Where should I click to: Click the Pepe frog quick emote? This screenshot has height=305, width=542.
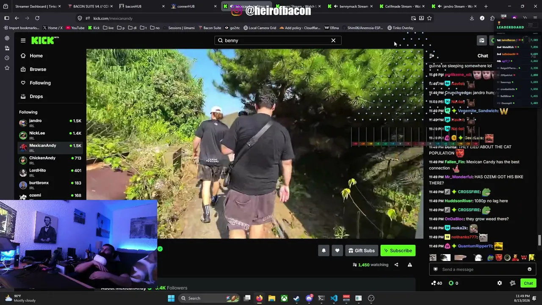490,258
